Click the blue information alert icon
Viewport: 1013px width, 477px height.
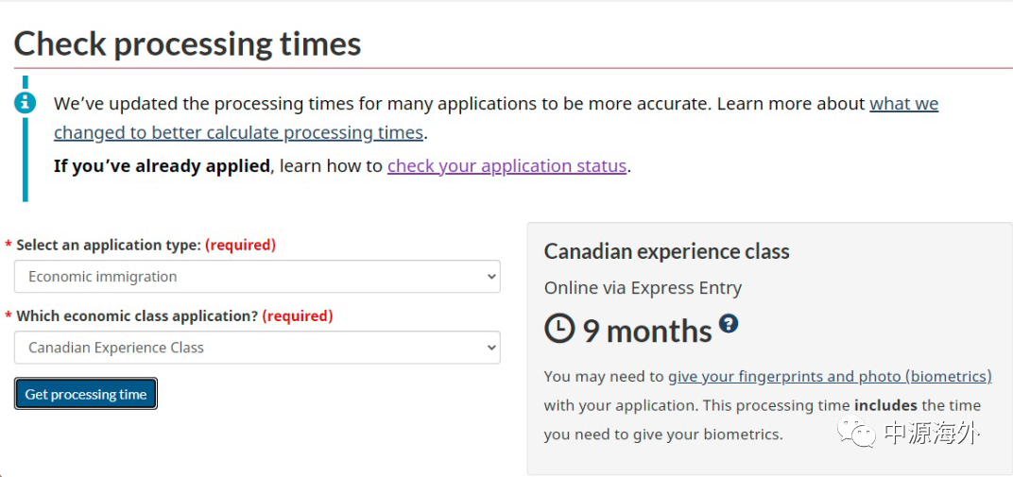[x=26, y=102]
